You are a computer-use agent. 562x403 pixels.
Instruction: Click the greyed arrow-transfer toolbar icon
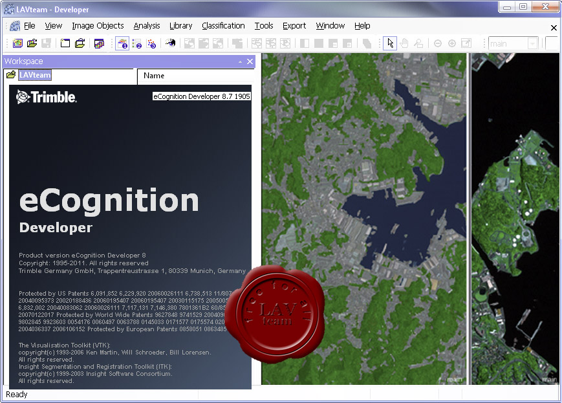pos(237,44)
